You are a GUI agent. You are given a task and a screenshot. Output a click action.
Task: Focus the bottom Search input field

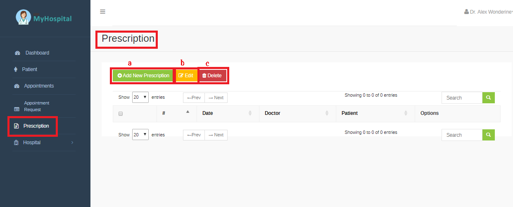pos(462,135)
